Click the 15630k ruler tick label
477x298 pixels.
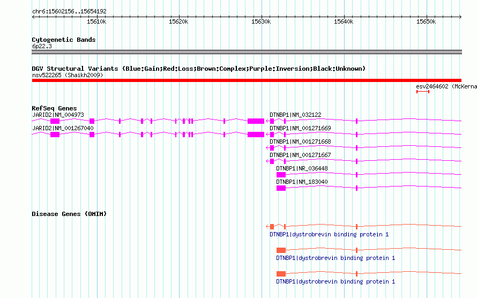point(261,21)
